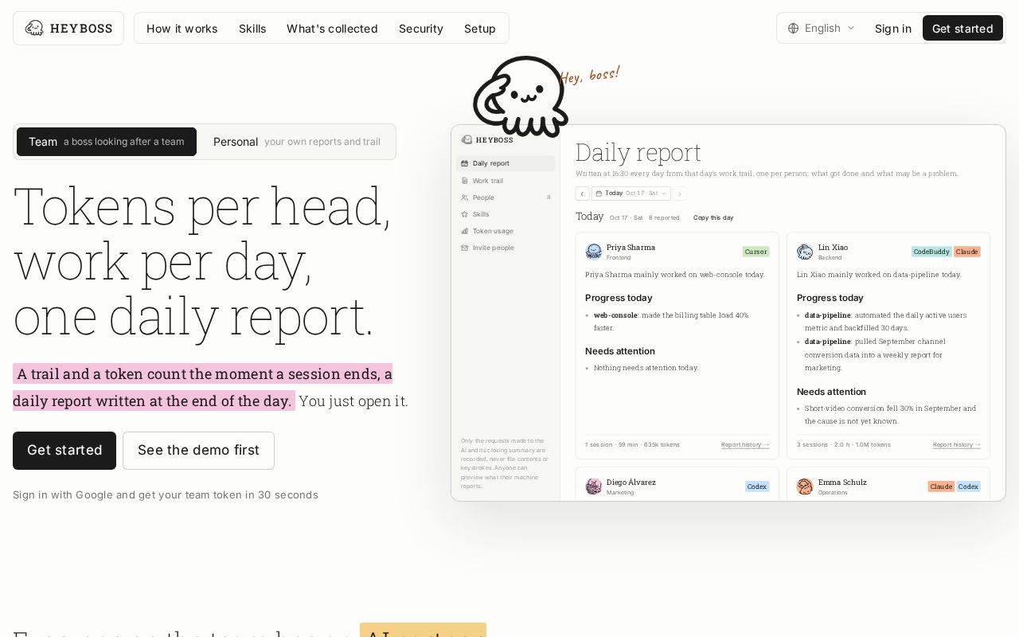Click Emma Schulz's avatar
1019x637 pixels.
pos(805,487)
